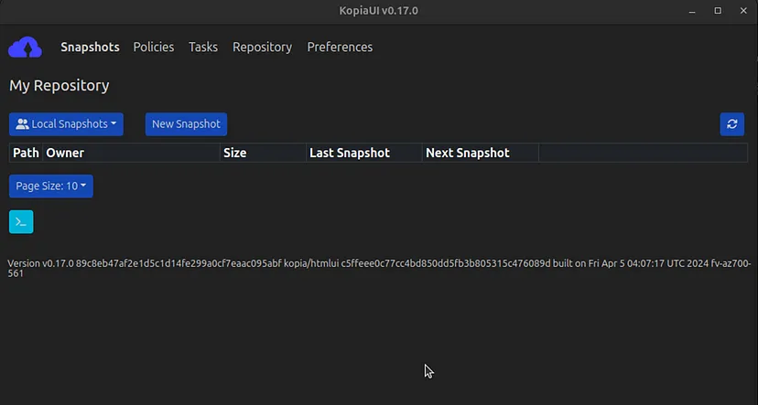Screen dimensions: 758x405
Task: Refresh the snapshots list
Action: coord(731,124)
